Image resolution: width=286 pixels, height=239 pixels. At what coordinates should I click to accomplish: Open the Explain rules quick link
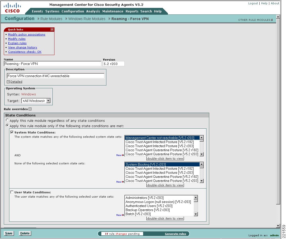(x=17, y=43)
